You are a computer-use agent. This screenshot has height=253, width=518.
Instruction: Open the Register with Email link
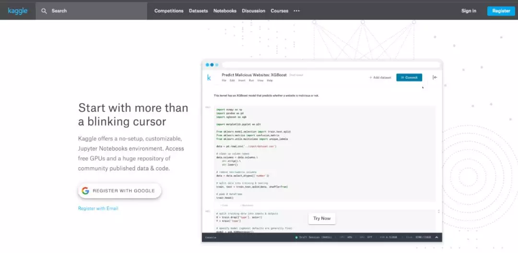pyautogui.click(x=98, y=208)
